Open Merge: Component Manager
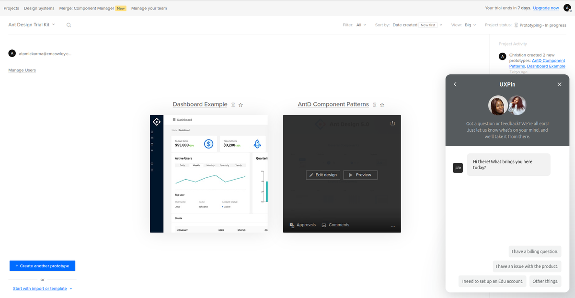 [x=87, y=8]
